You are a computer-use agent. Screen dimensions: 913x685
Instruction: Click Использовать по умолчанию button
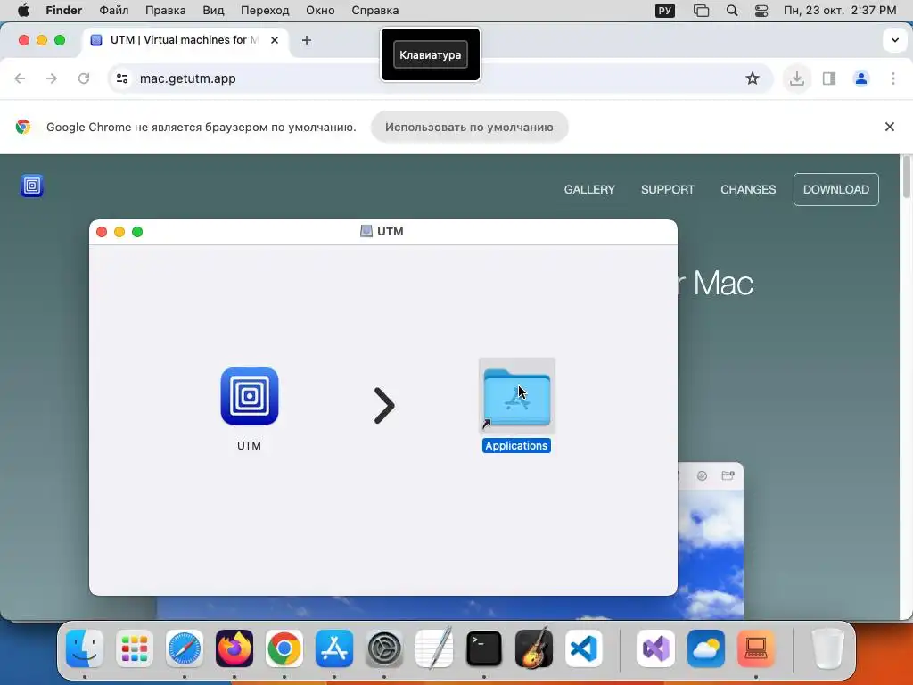[469, 127]
